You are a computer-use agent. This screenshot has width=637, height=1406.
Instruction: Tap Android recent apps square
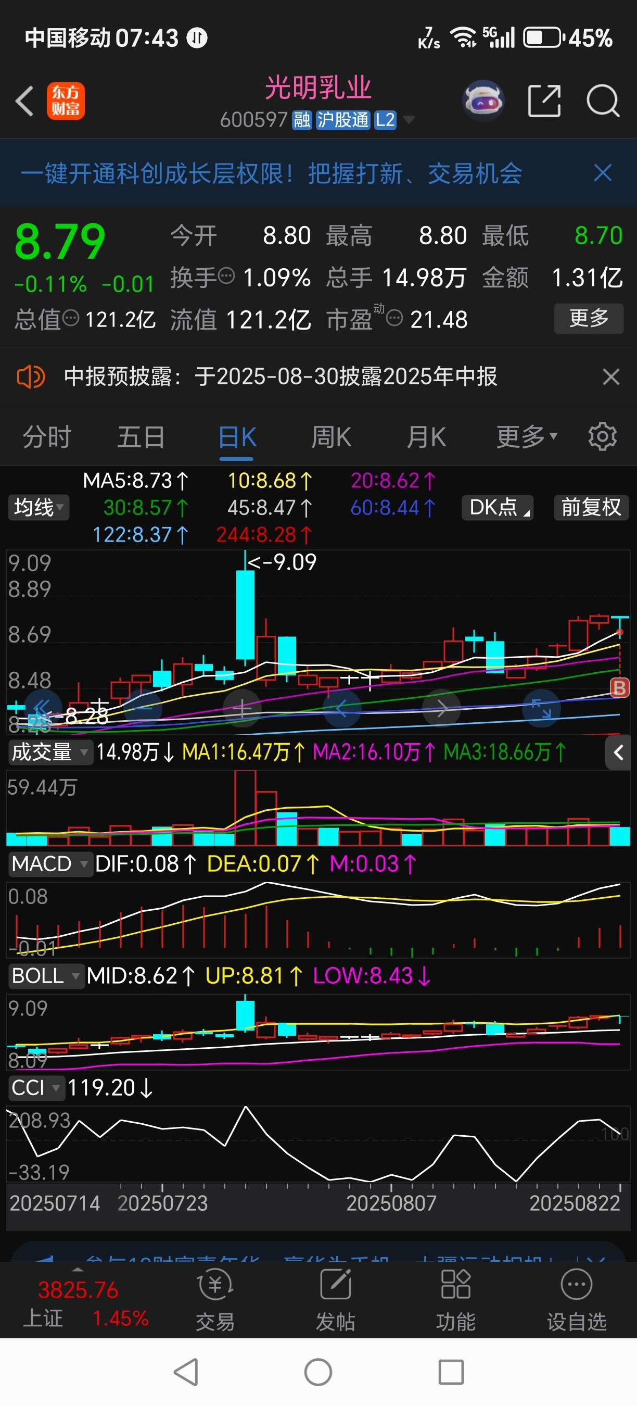coord(451,1372)
